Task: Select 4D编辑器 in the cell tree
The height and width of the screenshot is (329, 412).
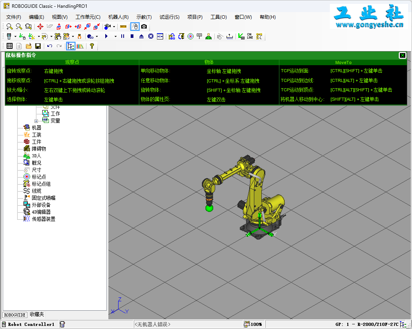Action: coord(41,212)
